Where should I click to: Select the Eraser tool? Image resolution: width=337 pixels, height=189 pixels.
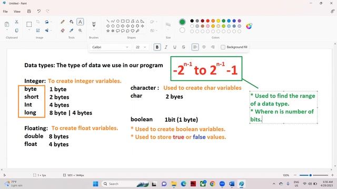coord(63,30)
